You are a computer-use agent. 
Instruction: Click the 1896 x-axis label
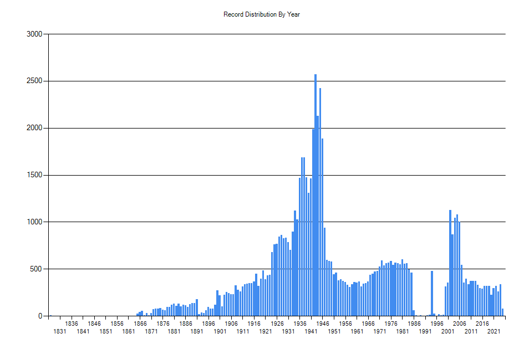pos(208,324)
